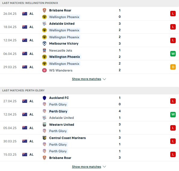
Task: Click Western United crest icon
Action: tap(44, 125)
